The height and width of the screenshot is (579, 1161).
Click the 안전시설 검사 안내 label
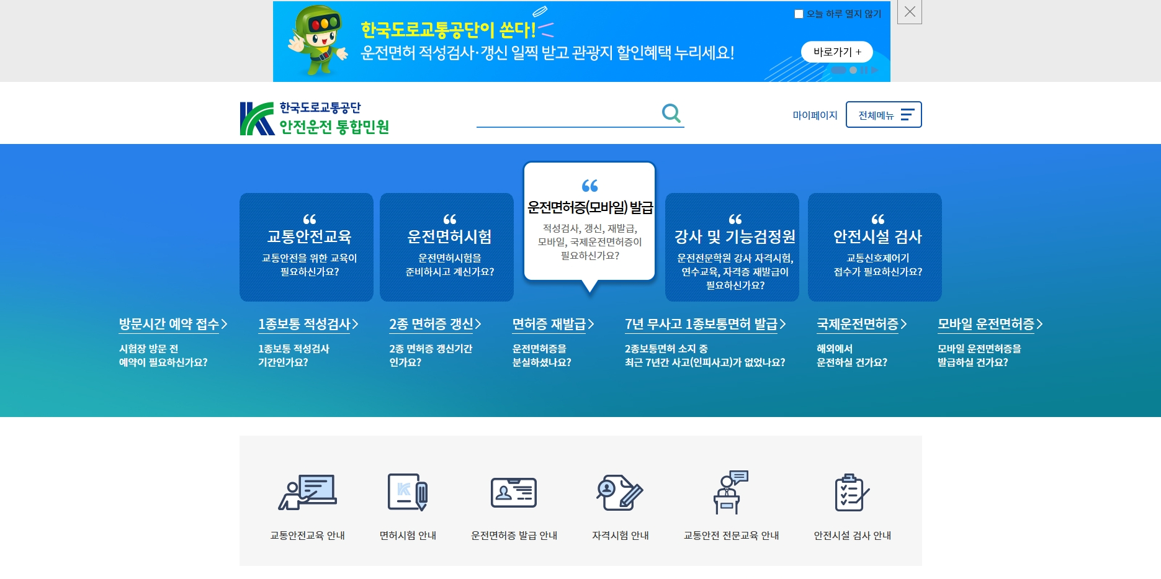pos(852,536)
